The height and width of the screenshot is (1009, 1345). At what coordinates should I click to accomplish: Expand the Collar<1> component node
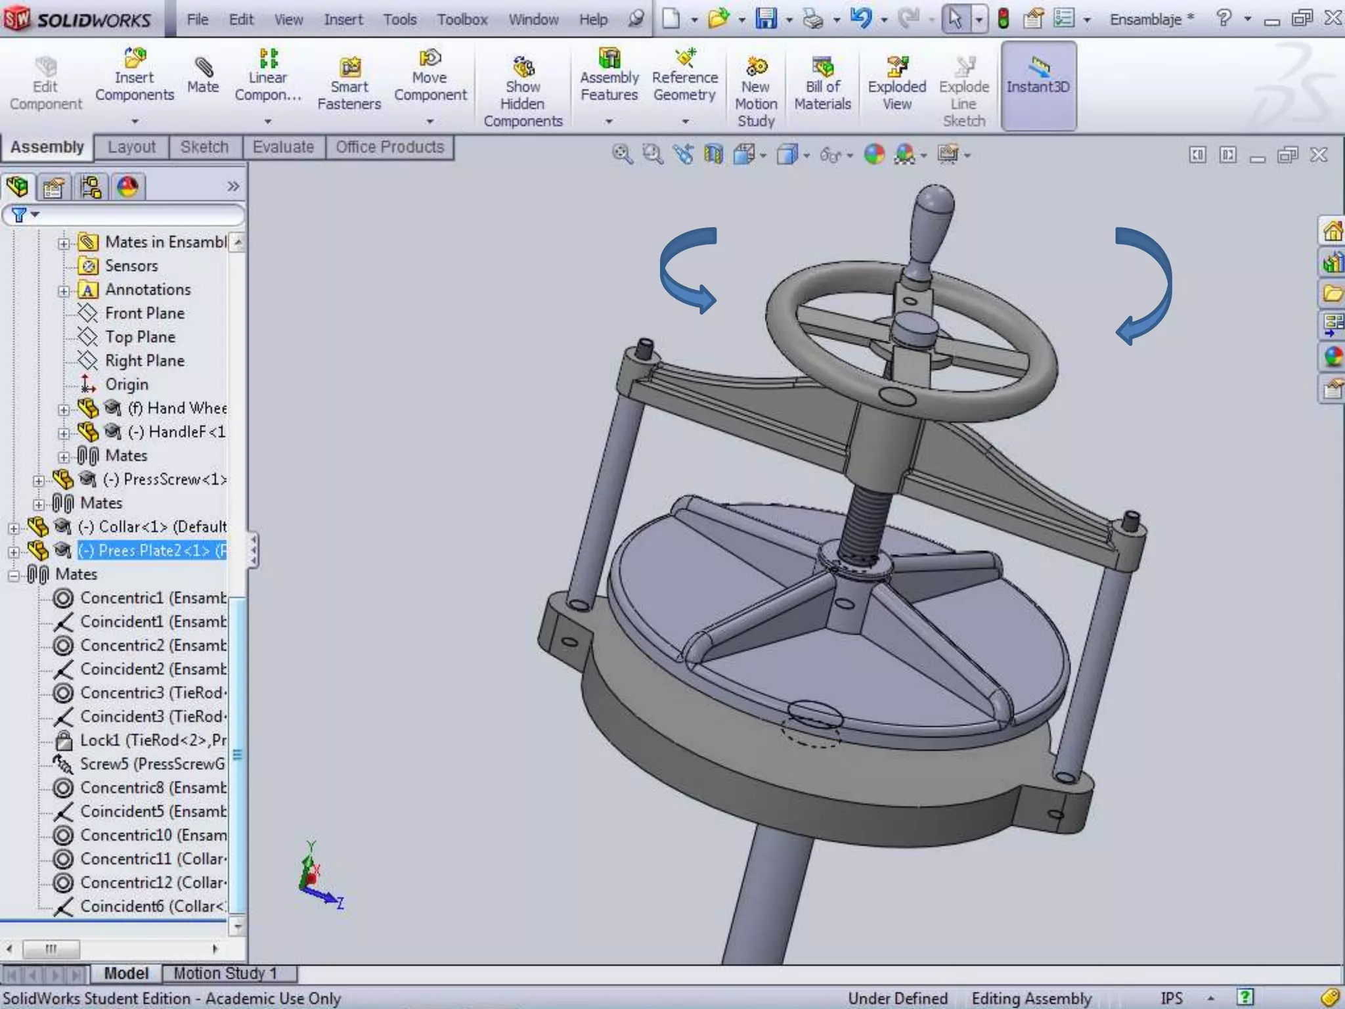(x=14, y=527)
